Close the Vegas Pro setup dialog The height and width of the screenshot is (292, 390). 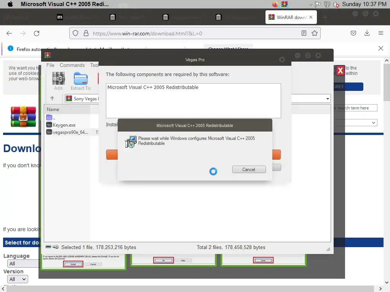[x=282, y=60]
